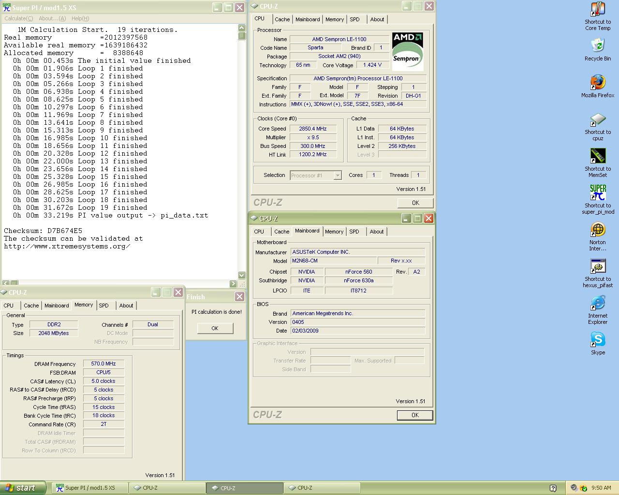Open the Shortcut to hexus_pifast desktop icon
Image resolution: width=619 pixels, height=495 pixels.
(x=598, y=273)
